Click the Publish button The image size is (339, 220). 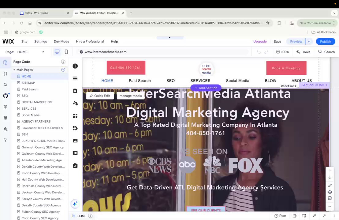click(325, 42)
